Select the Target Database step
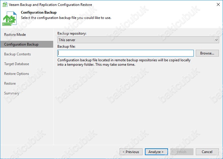The width and height of the screenshot is (223, 159). coord(17,64)
